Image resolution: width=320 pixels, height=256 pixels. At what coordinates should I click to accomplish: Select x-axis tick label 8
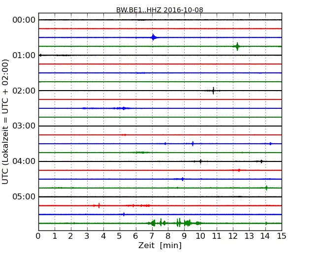[x=168, y=236]
